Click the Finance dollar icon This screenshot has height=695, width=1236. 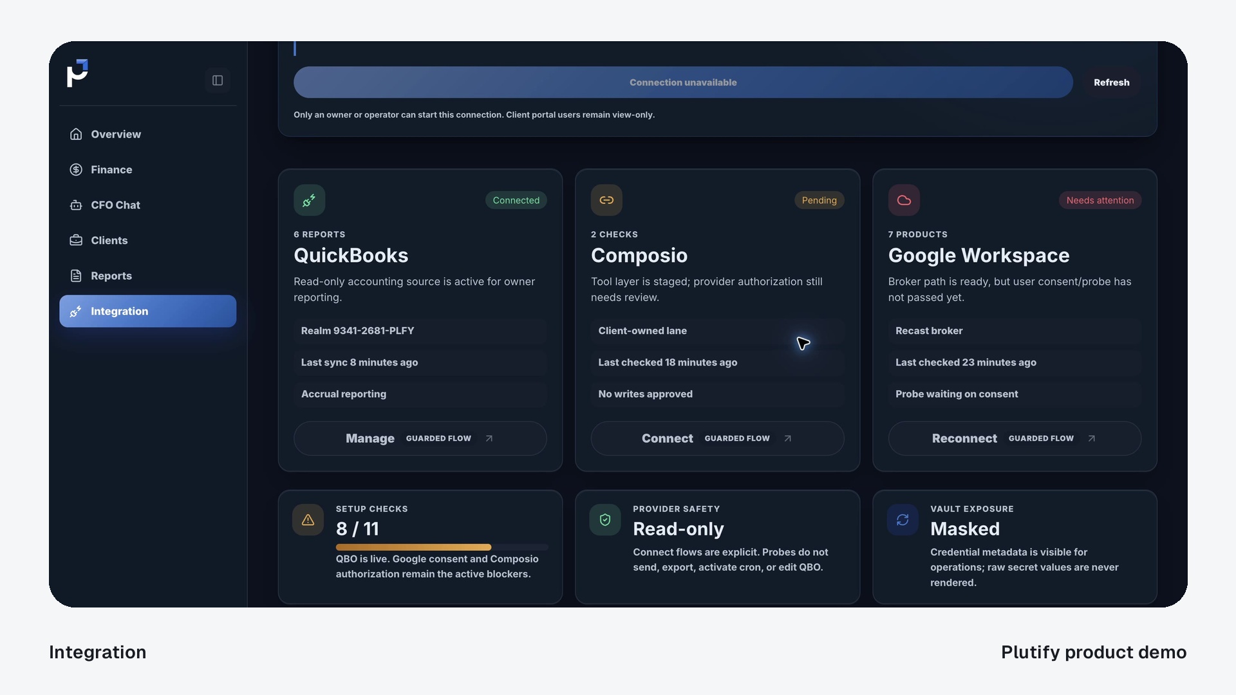pyautogui.click(x=76, y=169)
